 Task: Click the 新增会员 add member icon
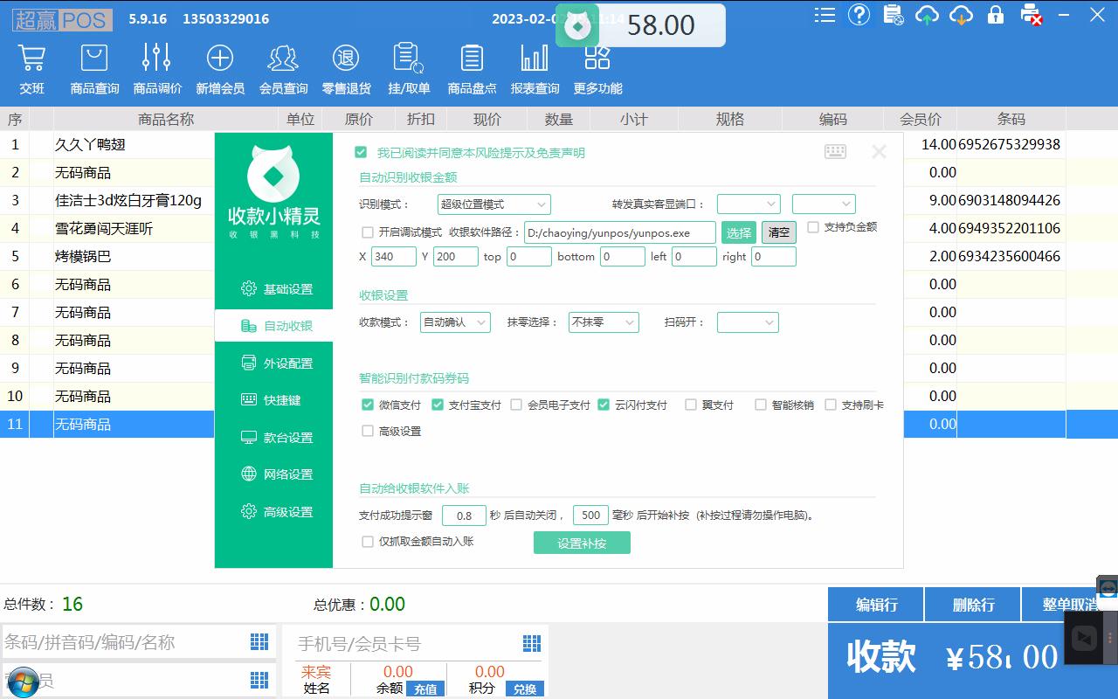[x=220, y=68]
